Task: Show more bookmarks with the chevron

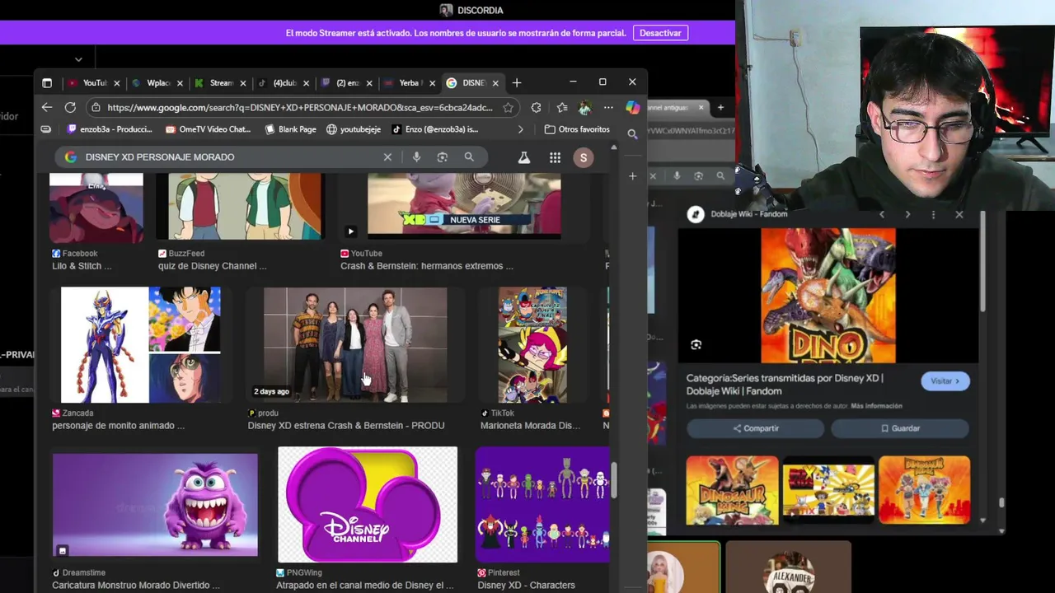Action: point(520,129)
